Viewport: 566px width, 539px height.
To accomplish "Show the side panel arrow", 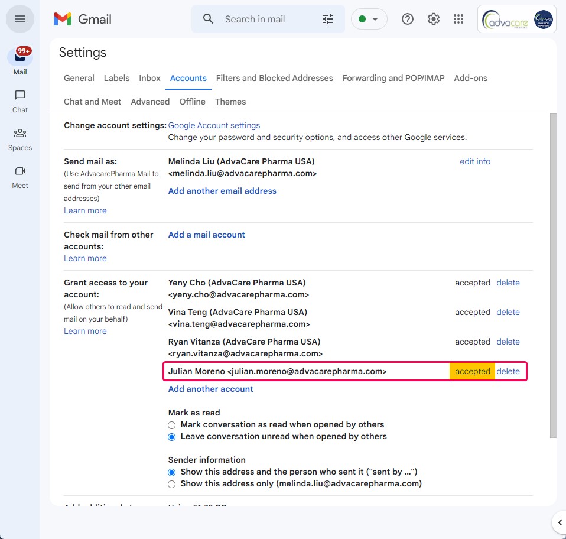I will point(560,522).
